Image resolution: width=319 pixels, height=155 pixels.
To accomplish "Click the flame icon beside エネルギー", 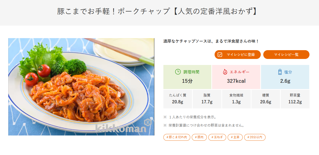I will pos(225,72).
